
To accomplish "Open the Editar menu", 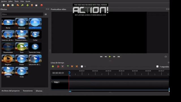I will coord(10,1).
